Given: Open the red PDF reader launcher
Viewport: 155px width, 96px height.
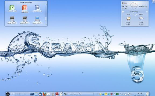Looking at the screenshot, I should point(57,94).
